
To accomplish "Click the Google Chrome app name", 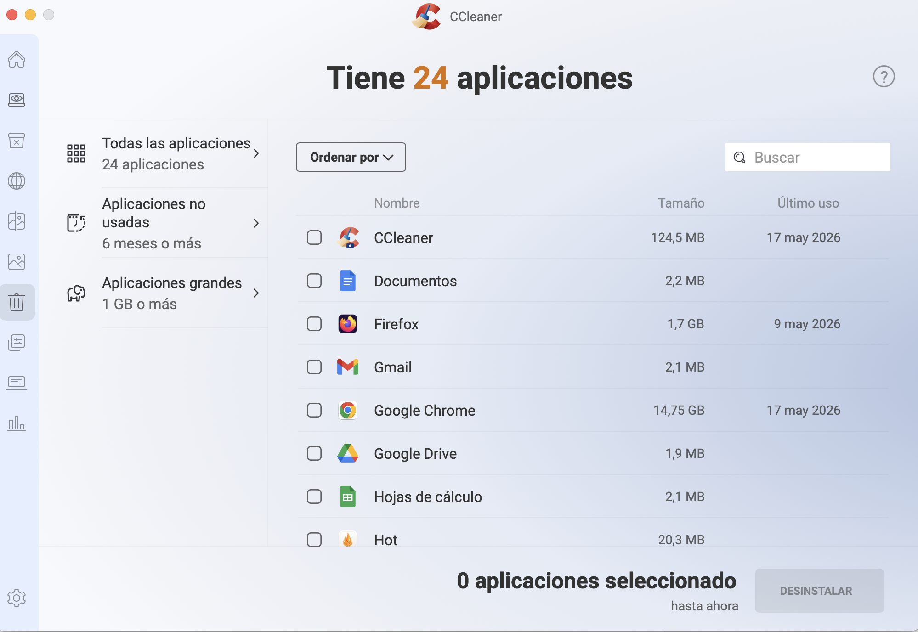I will pyautogui.click(x=425, y=411).
